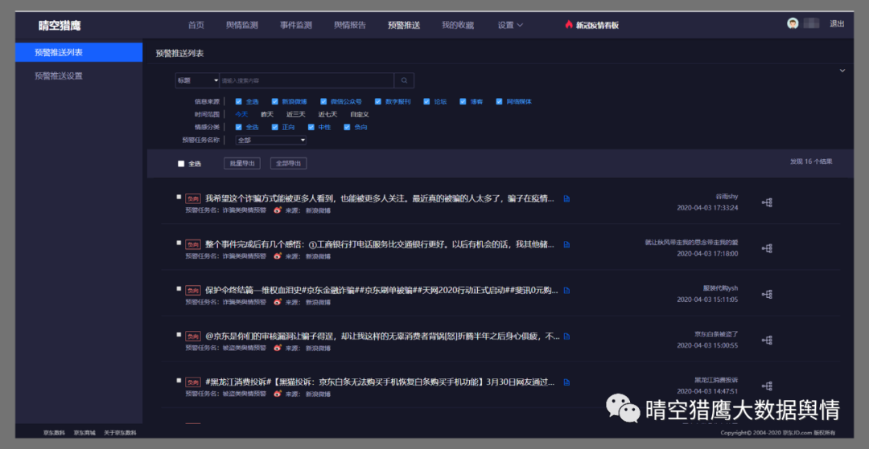Click Weibo icon in 保护伞终结篇 row

(277, 302)
